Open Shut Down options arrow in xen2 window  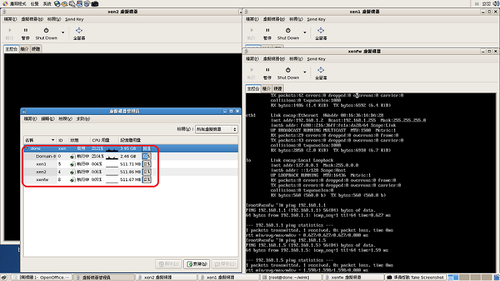click(63, 32)
